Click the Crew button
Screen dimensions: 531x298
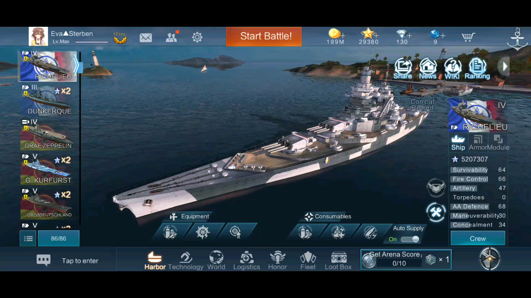point(478,239)
